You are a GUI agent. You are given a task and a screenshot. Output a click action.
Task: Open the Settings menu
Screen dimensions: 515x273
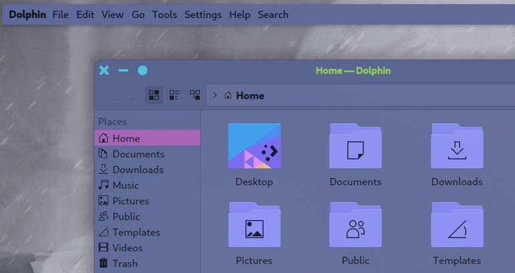[203, 15]
